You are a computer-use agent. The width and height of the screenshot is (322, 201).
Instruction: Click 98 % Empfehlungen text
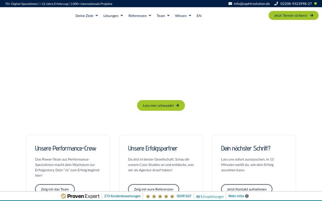210,197
